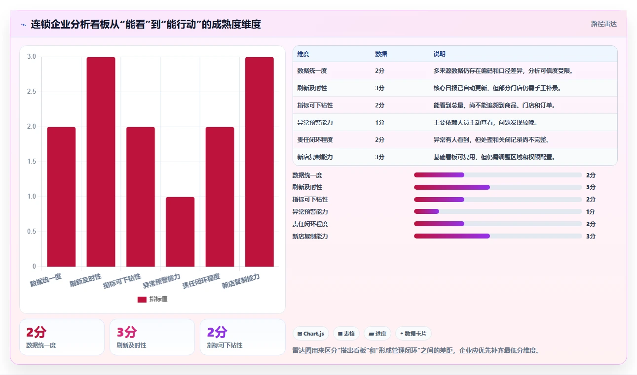Click the description '主要依赖人员主动查看，问题发现较晚。'
This screenshot has width=637, height=375.
click(x=485, y=123)
